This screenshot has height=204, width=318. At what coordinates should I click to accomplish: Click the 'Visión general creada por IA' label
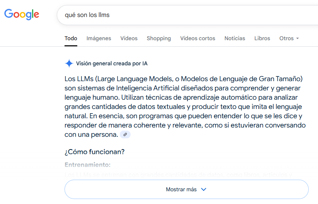coord(112,63)
